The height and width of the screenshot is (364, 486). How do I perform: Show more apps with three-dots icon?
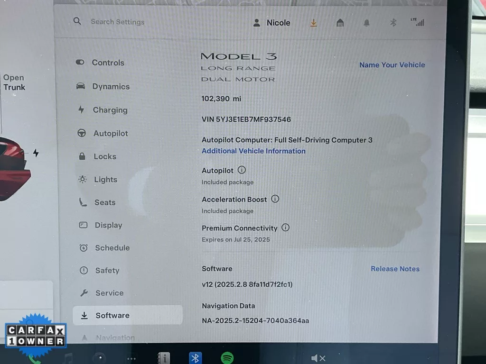click(131, 358)
